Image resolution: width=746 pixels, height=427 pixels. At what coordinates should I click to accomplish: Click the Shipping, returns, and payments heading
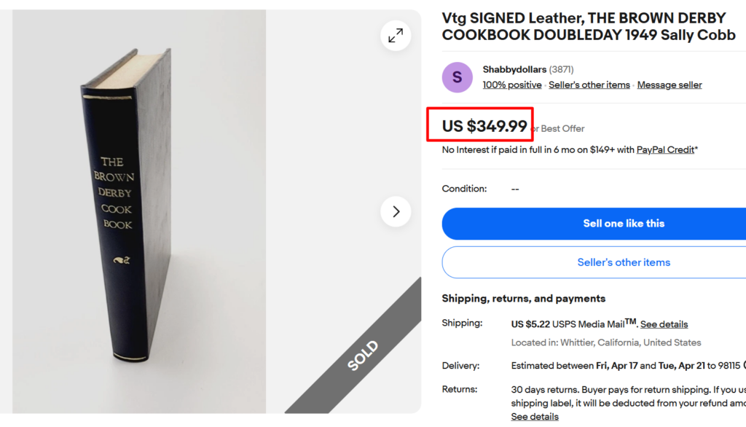click(523, 298)
